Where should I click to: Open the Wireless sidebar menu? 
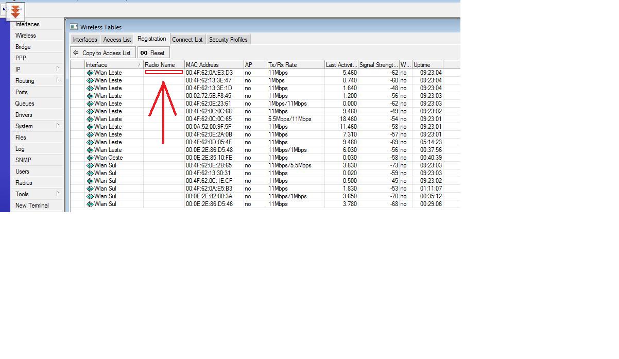click(26, 36)
